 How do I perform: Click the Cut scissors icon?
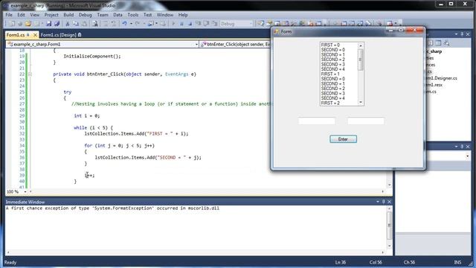[68, 24]
